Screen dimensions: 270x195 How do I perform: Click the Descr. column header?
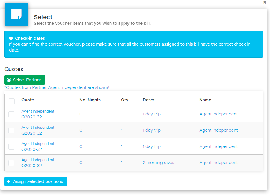pyautogui.click(x=149, y=100)
